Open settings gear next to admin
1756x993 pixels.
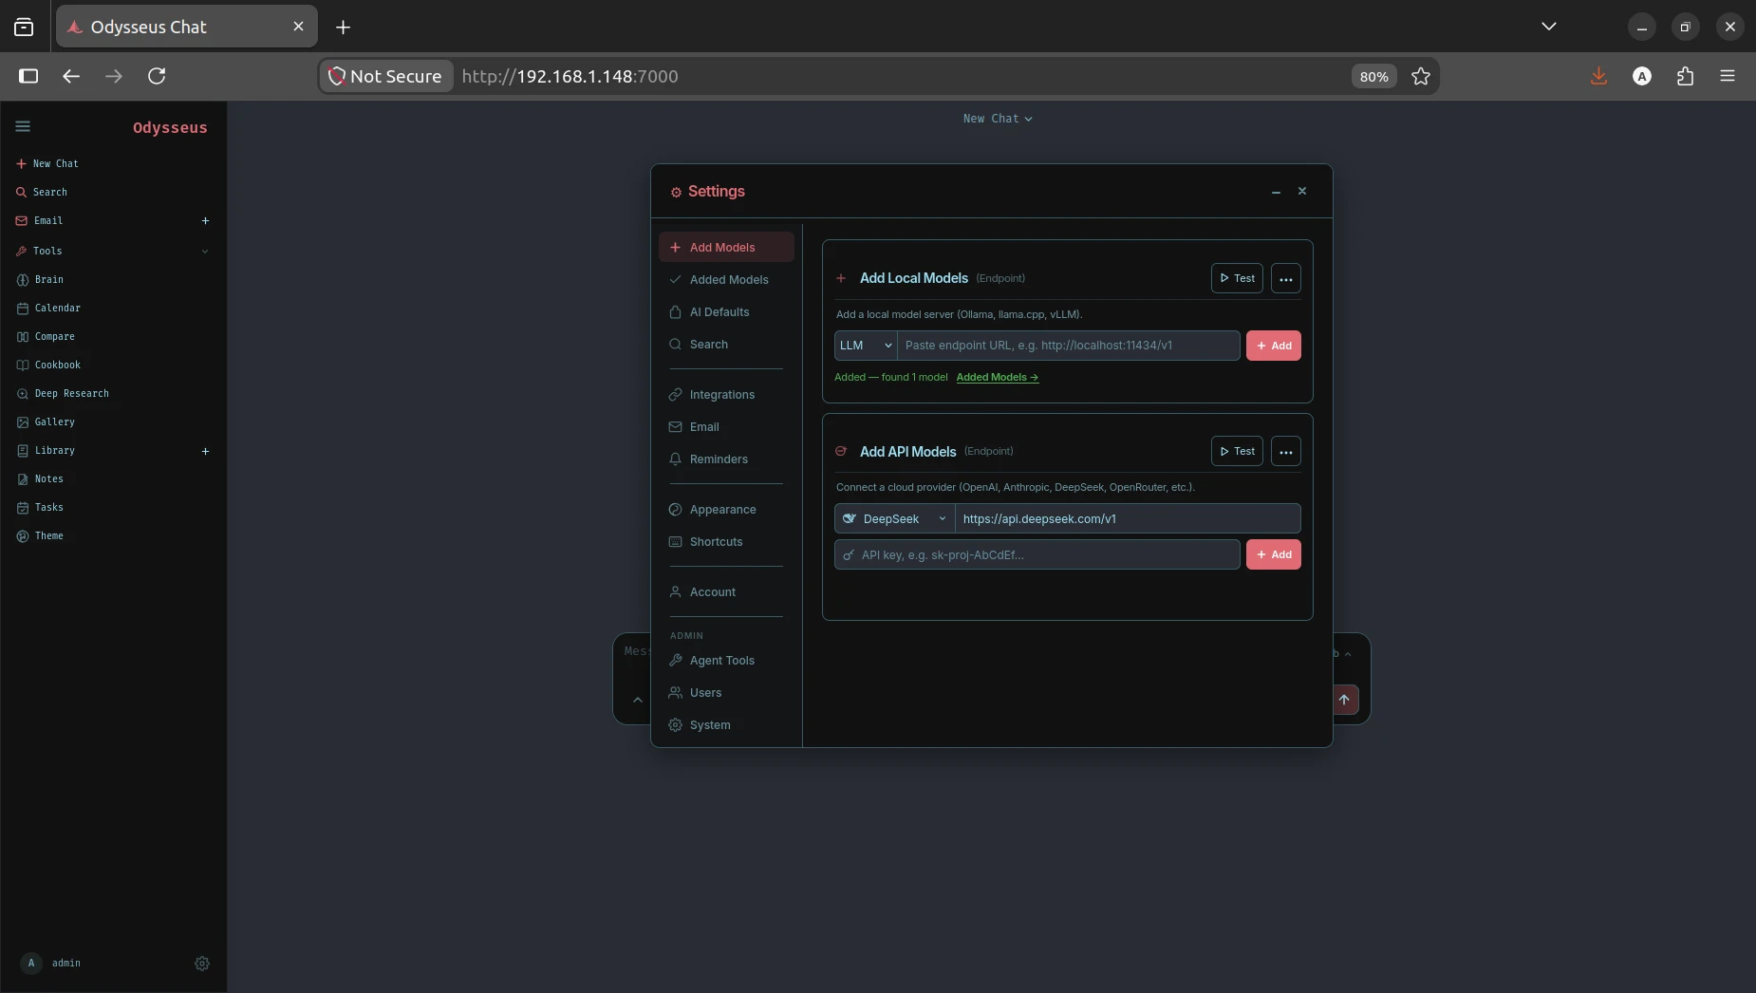[202, 964]
